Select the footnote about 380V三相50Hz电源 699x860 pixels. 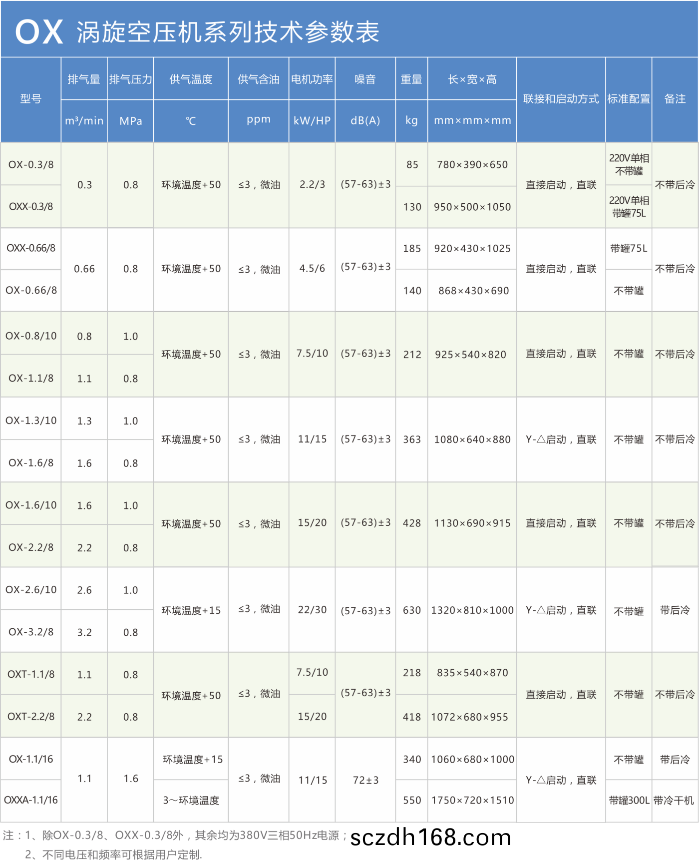175,835
